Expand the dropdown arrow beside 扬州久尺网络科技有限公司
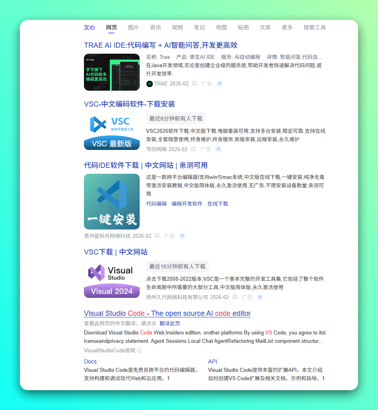The width and height of the screenshot is (378, 410). [x=235, y=297]
